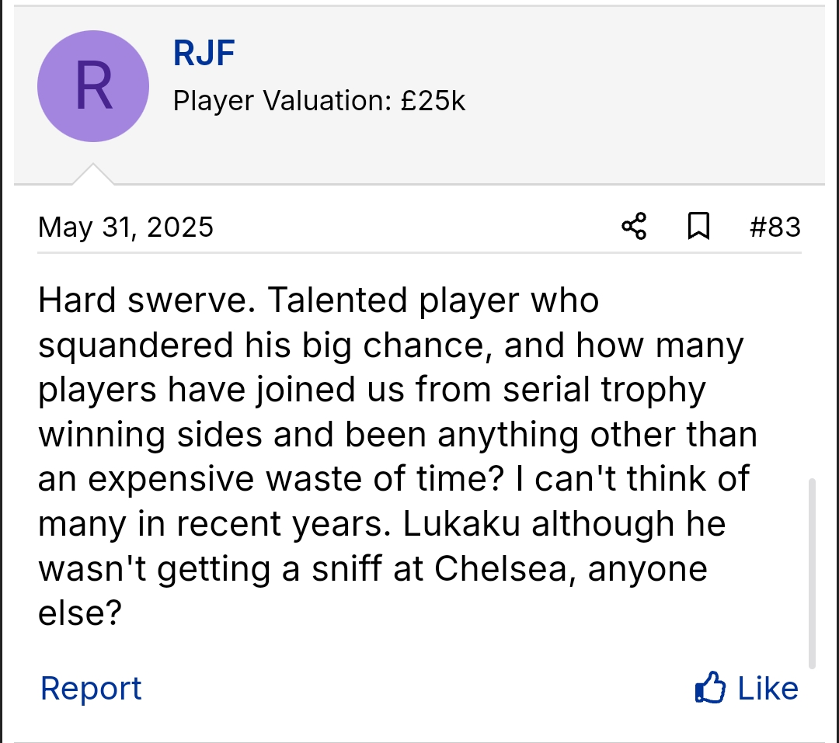Report this post

91,689
